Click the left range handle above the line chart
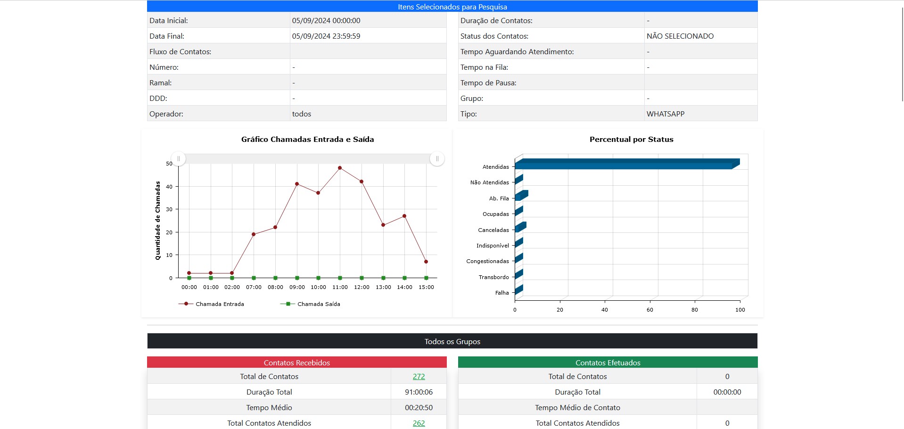This screenshot has width=904, height=429. coord(179,159)
